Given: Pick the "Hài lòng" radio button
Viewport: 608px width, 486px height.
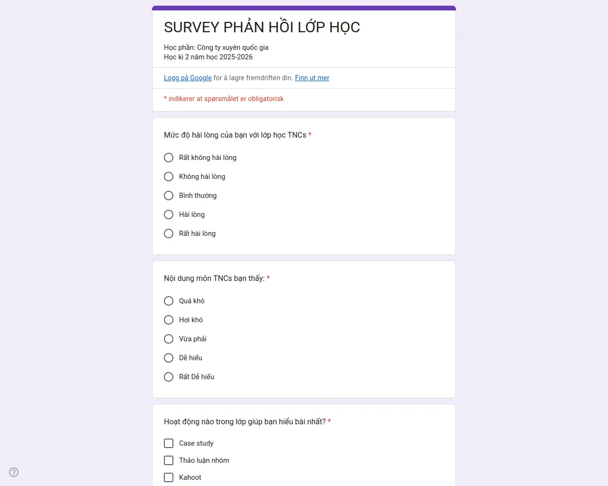Looking at the screenshot, I should click(169, 215).
